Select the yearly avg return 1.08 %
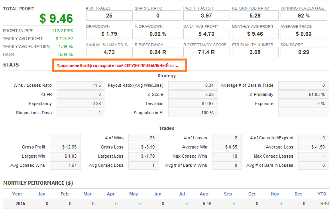Screen dimensions: 334x211 [66, 47]
